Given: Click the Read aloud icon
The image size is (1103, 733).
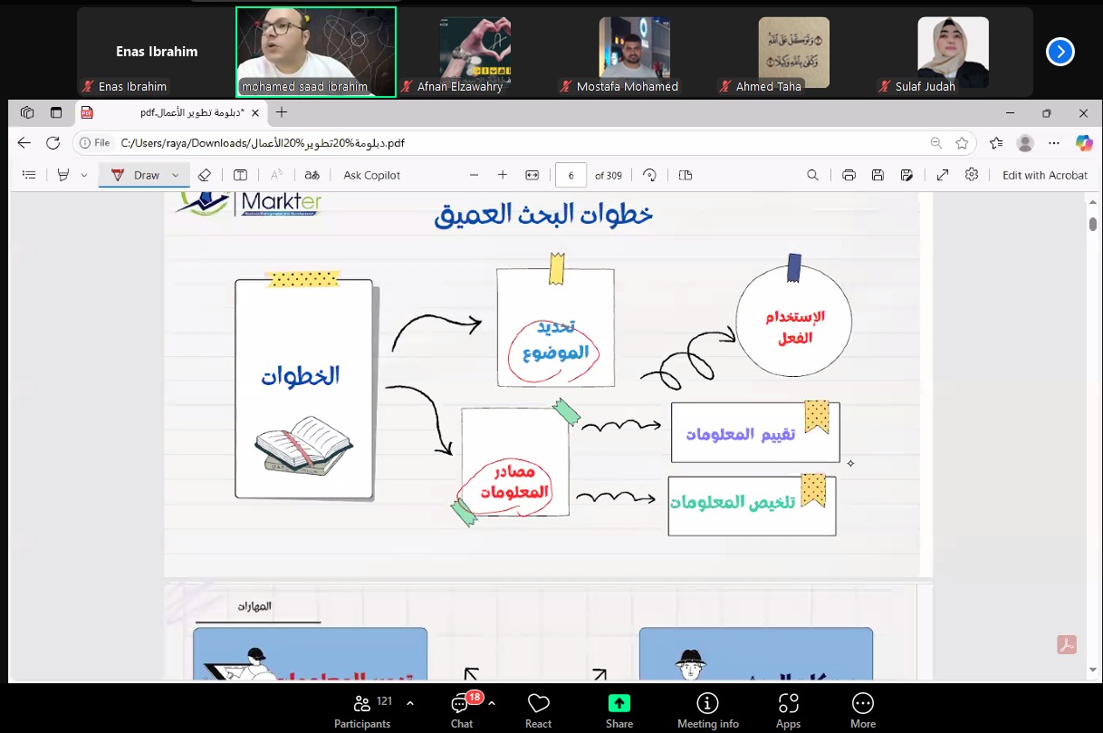Looking at the screenshot, I should pos(277,175).
